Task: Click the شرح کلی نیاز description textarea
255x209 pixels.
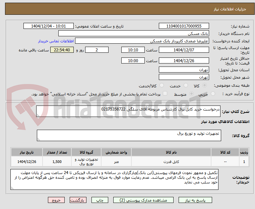Action: point(128,111)
